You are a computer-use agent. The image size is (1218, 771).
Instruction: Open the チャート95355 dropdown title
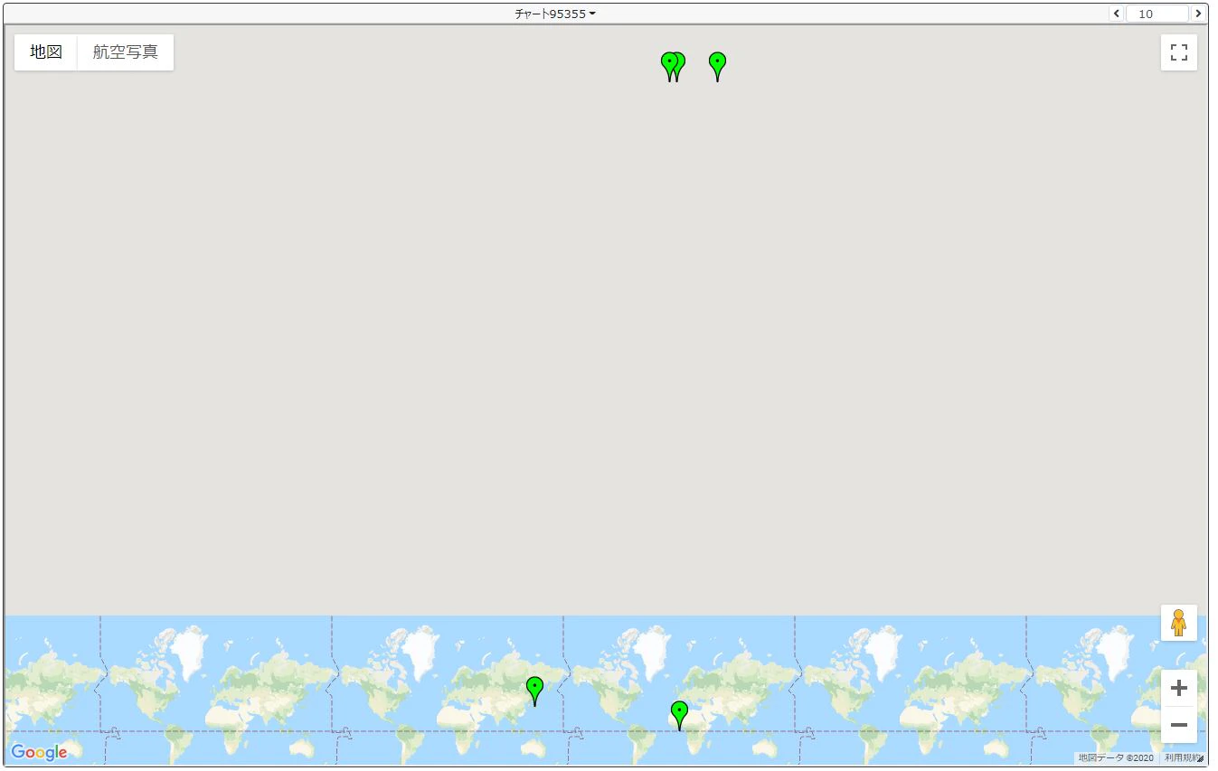point(555,14)
